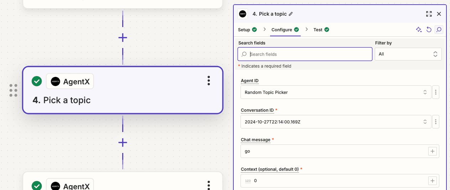
Task: Open the Filter by All dropdown
Action: pyautogui.click(x=408, y=54)
